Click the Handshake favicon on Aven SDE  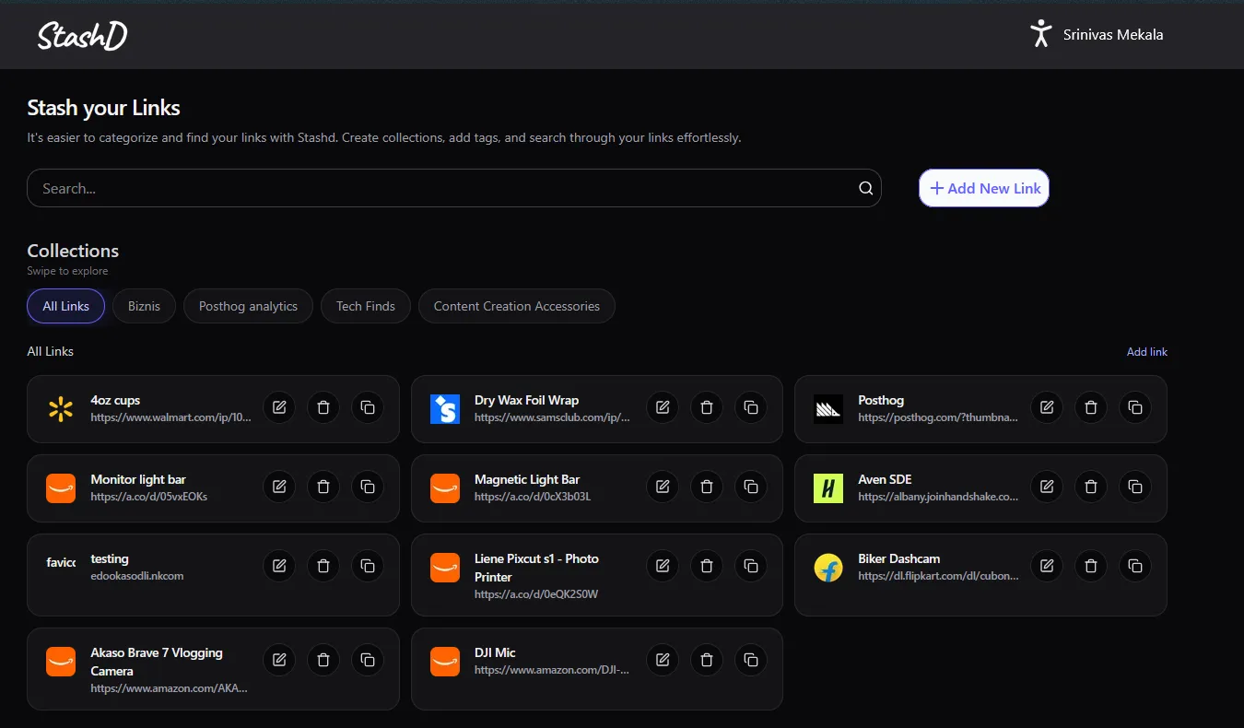pos(828,488)
